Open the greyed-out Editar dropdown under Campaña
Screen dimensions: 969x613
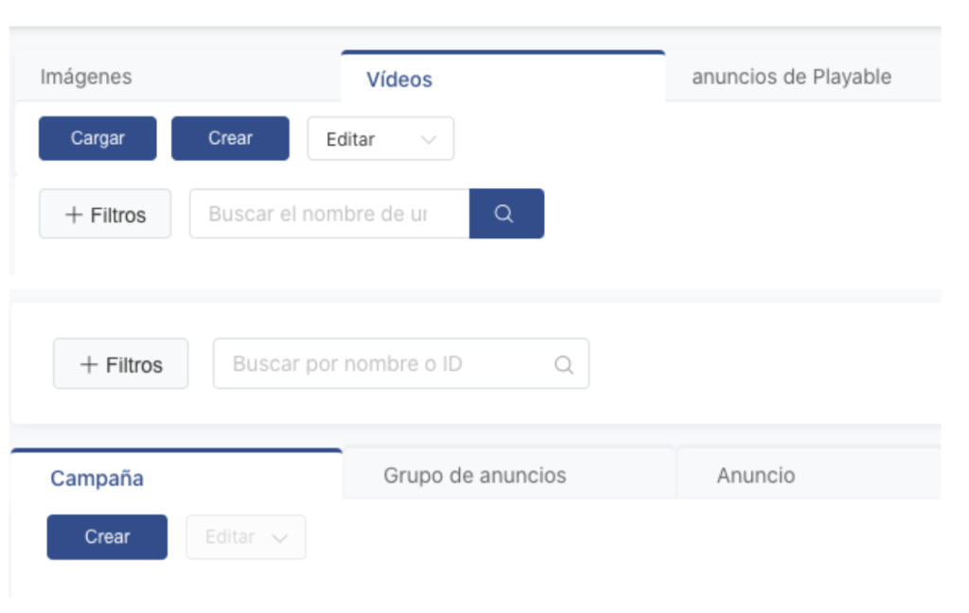coord(246,537)
